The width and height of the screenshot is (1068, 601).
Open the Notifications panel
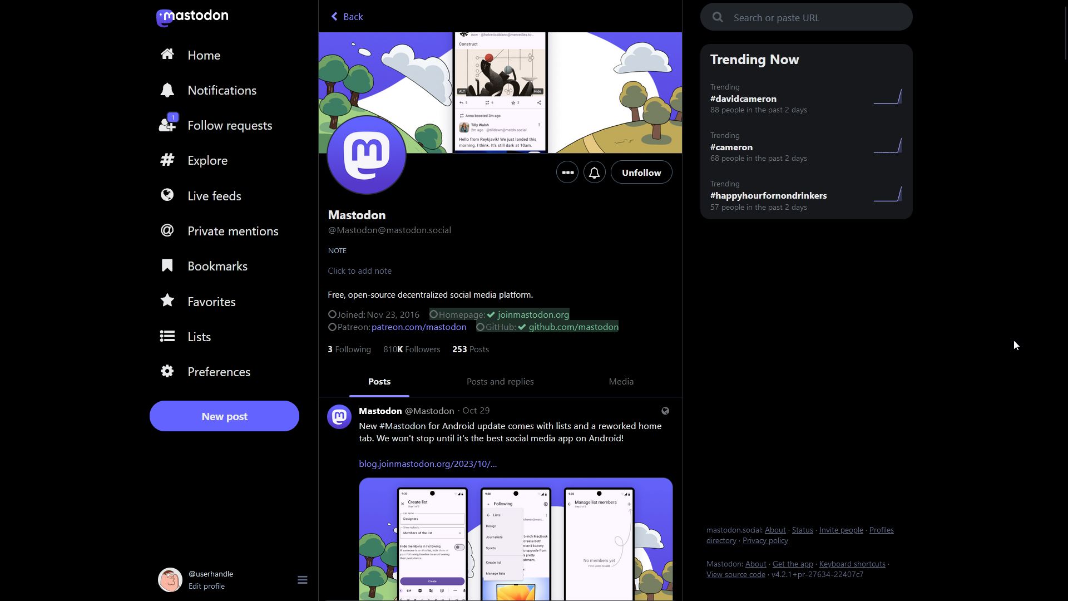click(x=221, y=90)
